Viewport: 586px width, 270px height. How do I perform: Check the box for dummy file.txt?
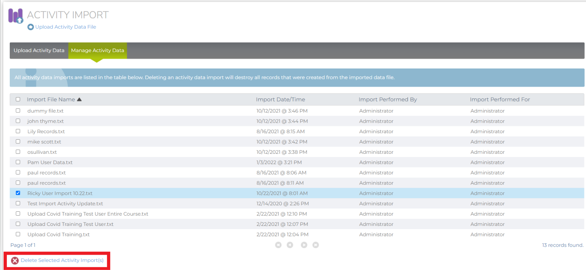click(x=18, y=111)
